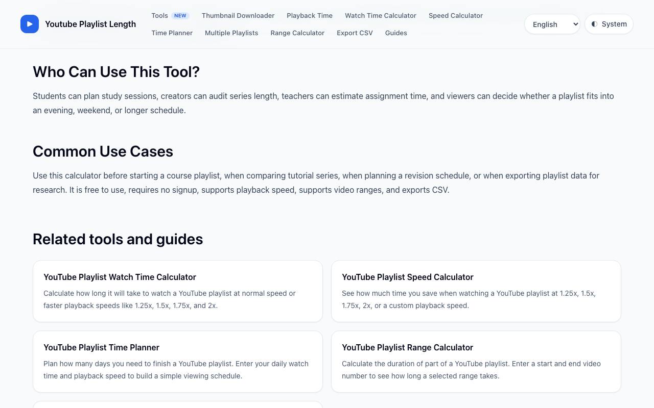Open the YouTube Playlist Range Calculator card
Screen dimensions: 654x408
point(476,362)
